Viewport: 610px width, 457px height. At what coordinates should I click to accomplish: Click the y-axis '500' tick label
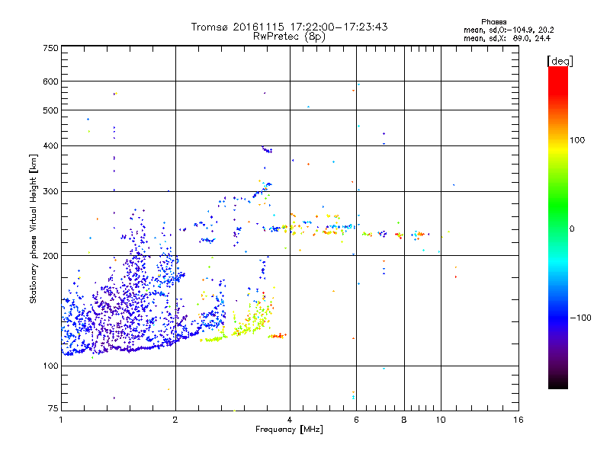50,110
